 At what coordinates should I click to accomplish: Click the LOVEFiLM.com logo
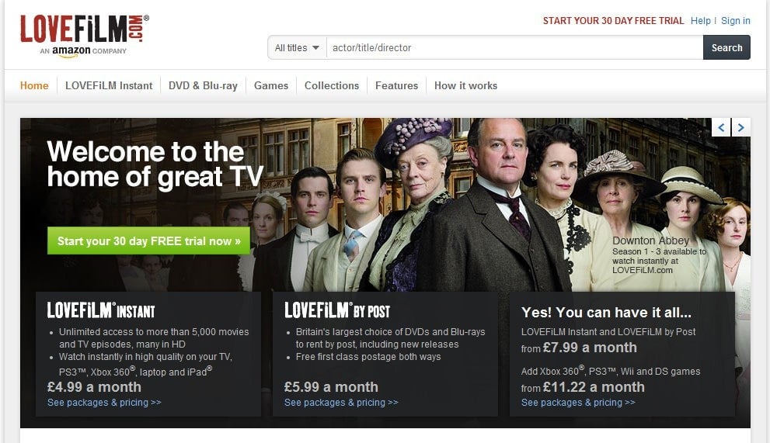pos(84,36)
